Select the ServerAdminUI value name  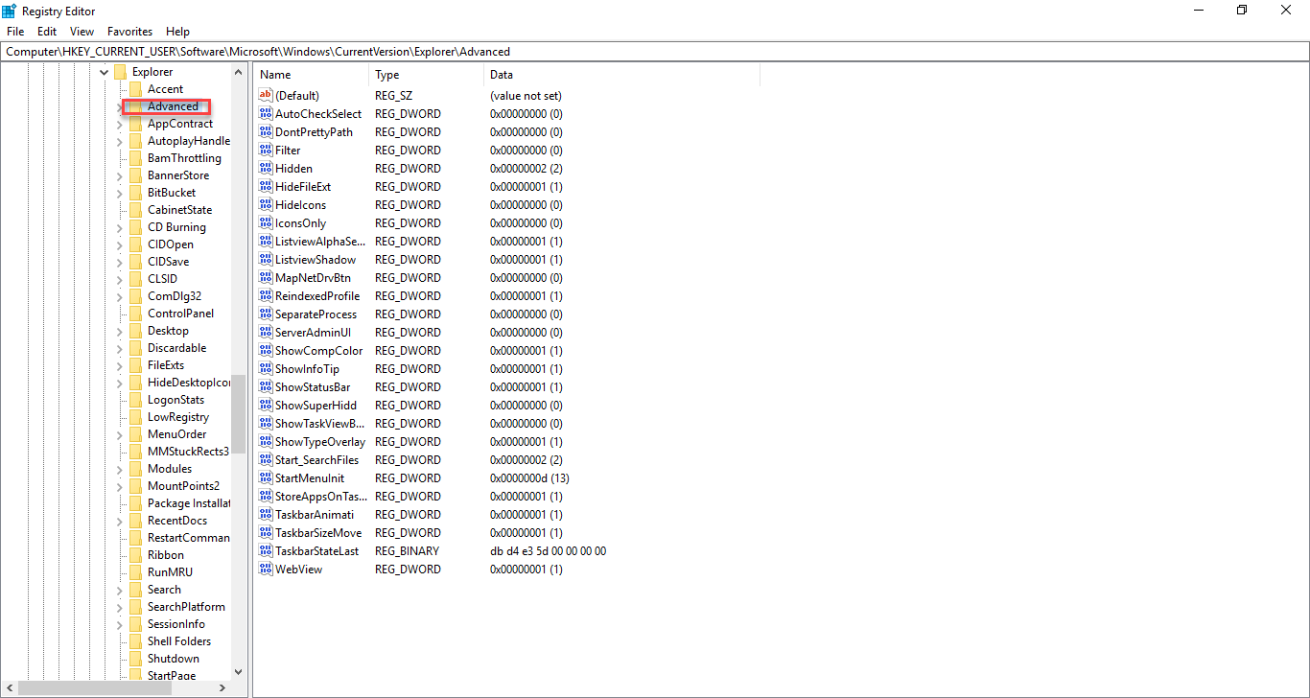pos(313,333)
